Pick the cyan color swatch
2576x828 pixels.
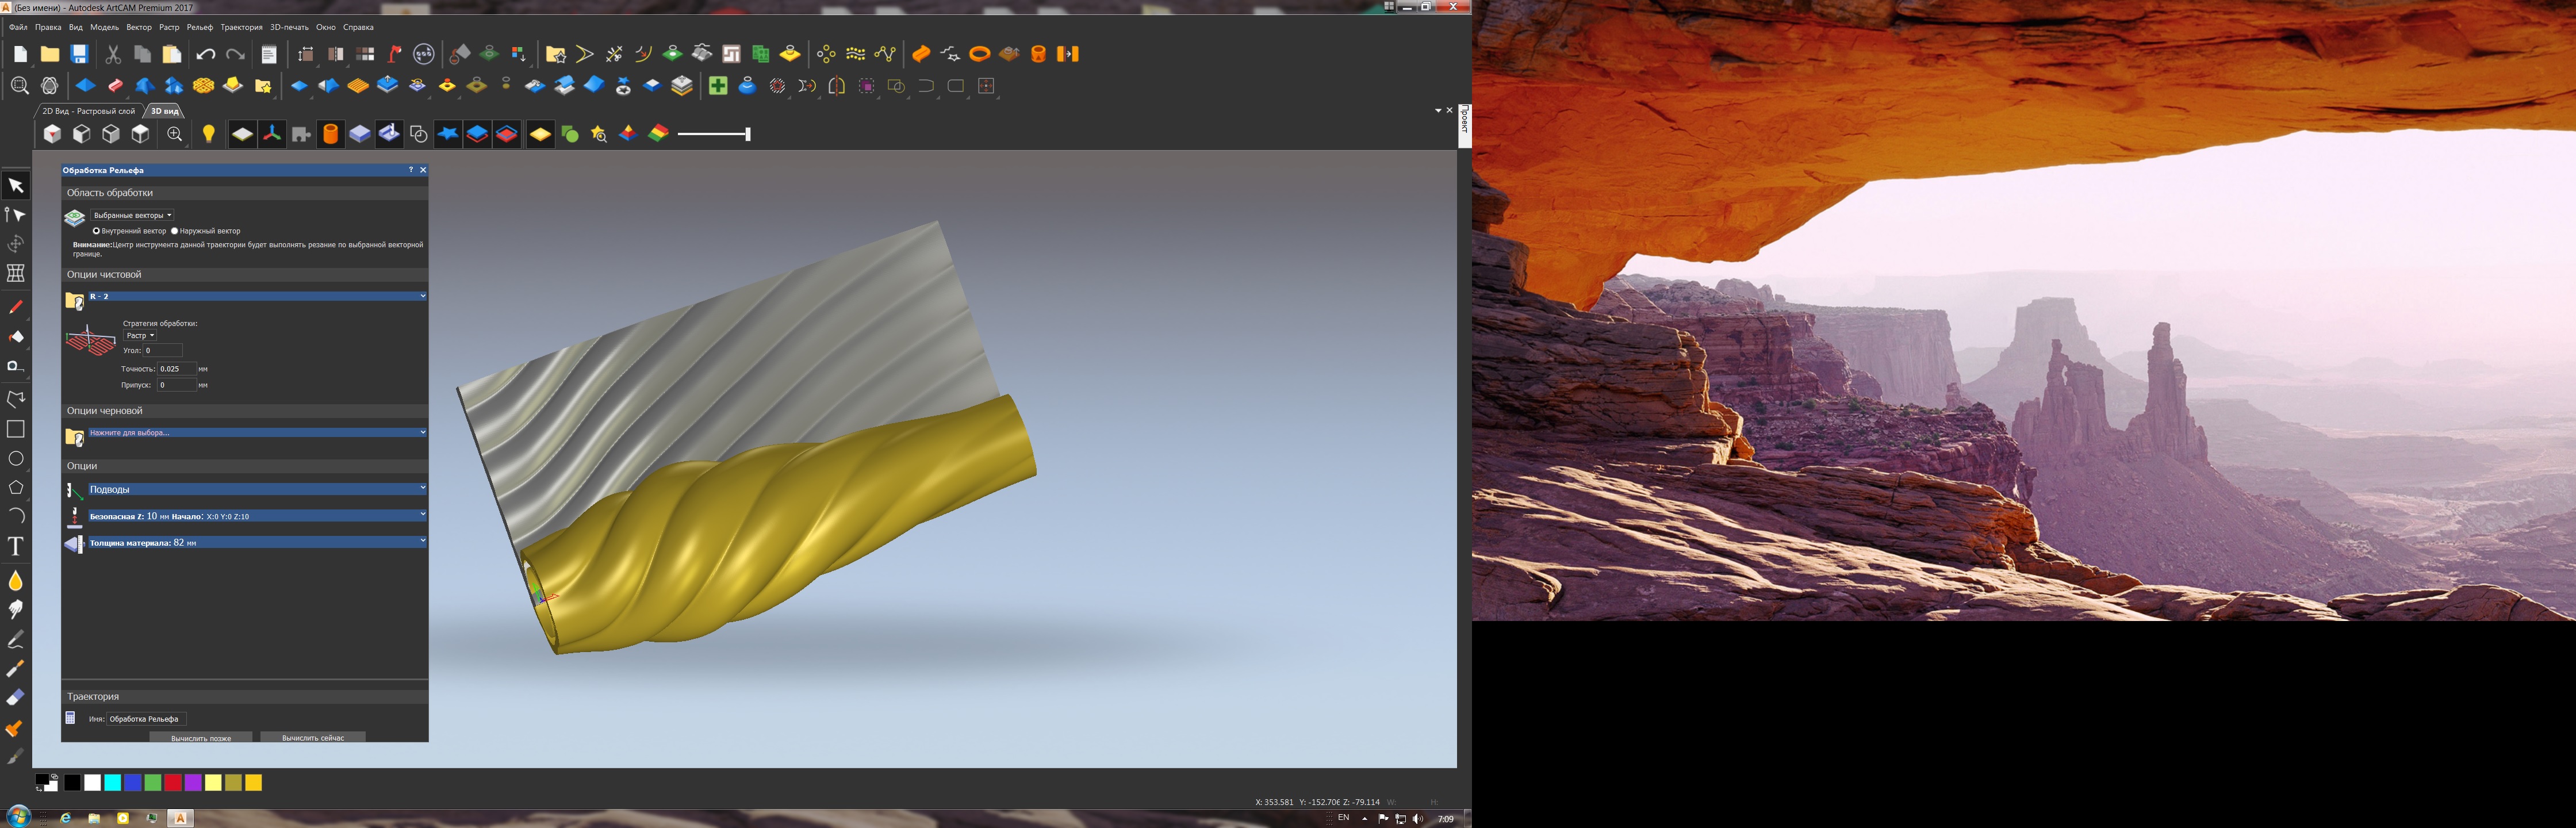tap(113, 783)
